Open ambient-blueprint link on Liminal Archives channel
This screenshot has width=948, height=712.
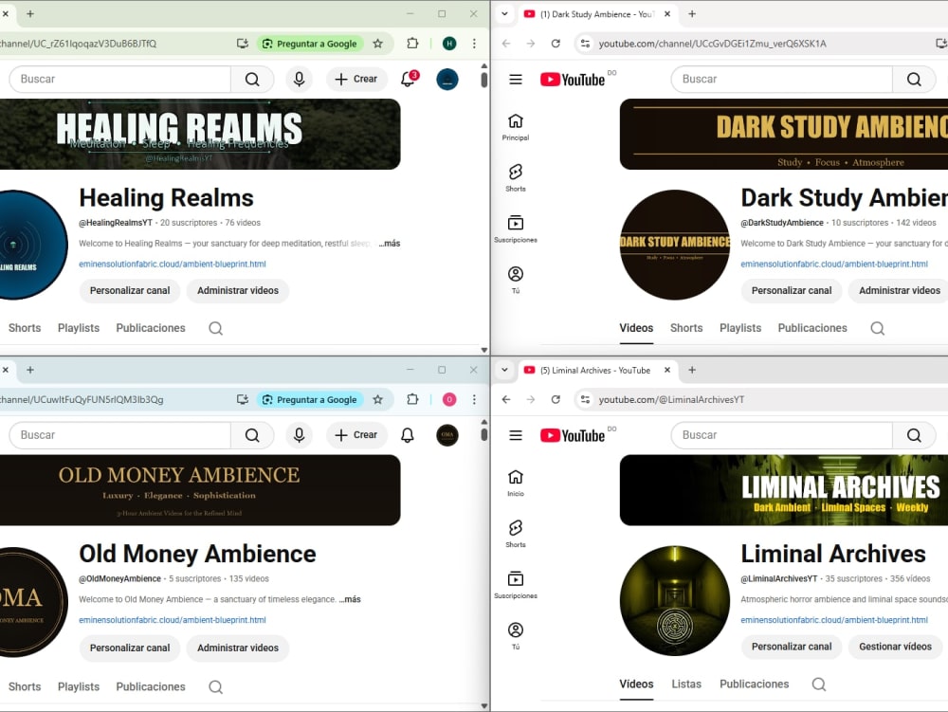(x=834, y=620)
